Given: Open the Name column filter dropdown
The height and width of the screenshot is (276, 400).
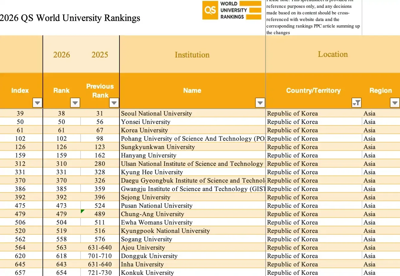Looking at the screenshot, I should (x=260, y=103).
